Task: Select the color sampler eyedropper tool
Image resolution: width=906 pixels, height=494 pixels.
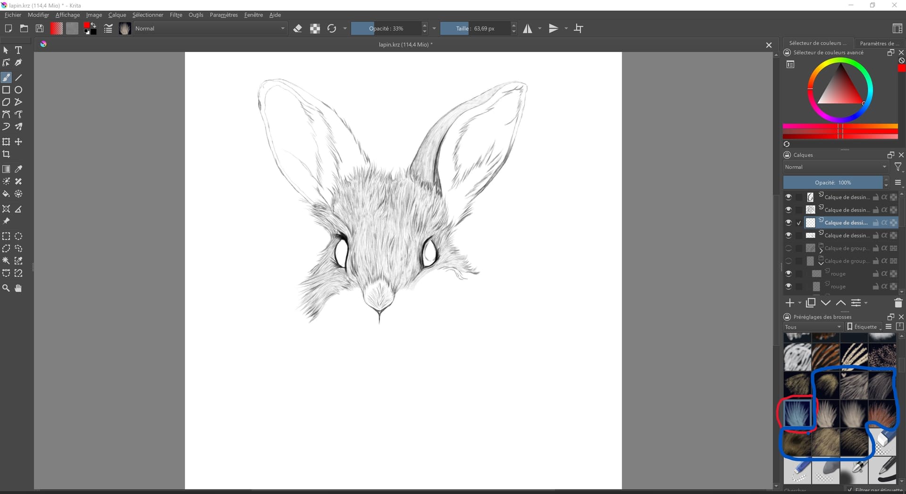Action: point(18,169)
